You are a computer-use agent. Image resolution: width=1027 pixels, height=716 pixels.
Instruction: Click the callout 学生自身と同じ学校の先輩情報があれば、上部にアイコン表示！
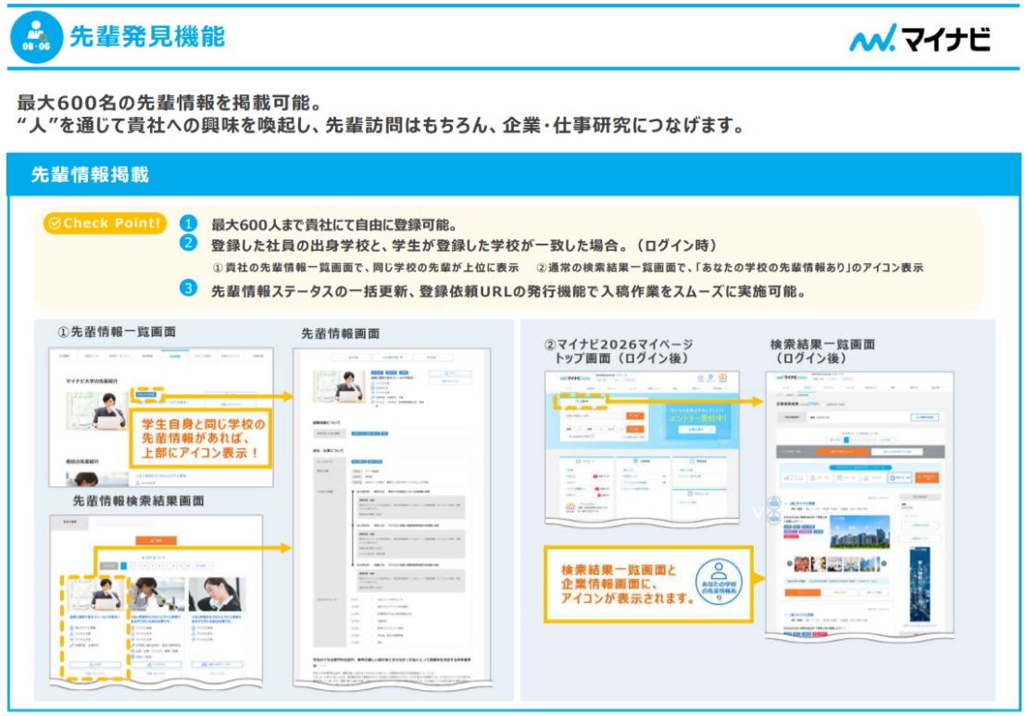click(202, 438)
